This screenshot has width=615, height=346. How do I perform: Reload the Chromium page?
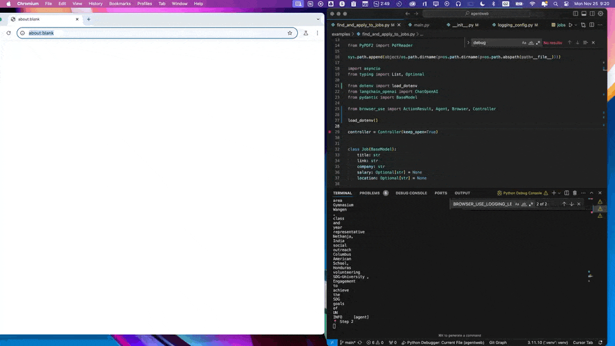8,33
